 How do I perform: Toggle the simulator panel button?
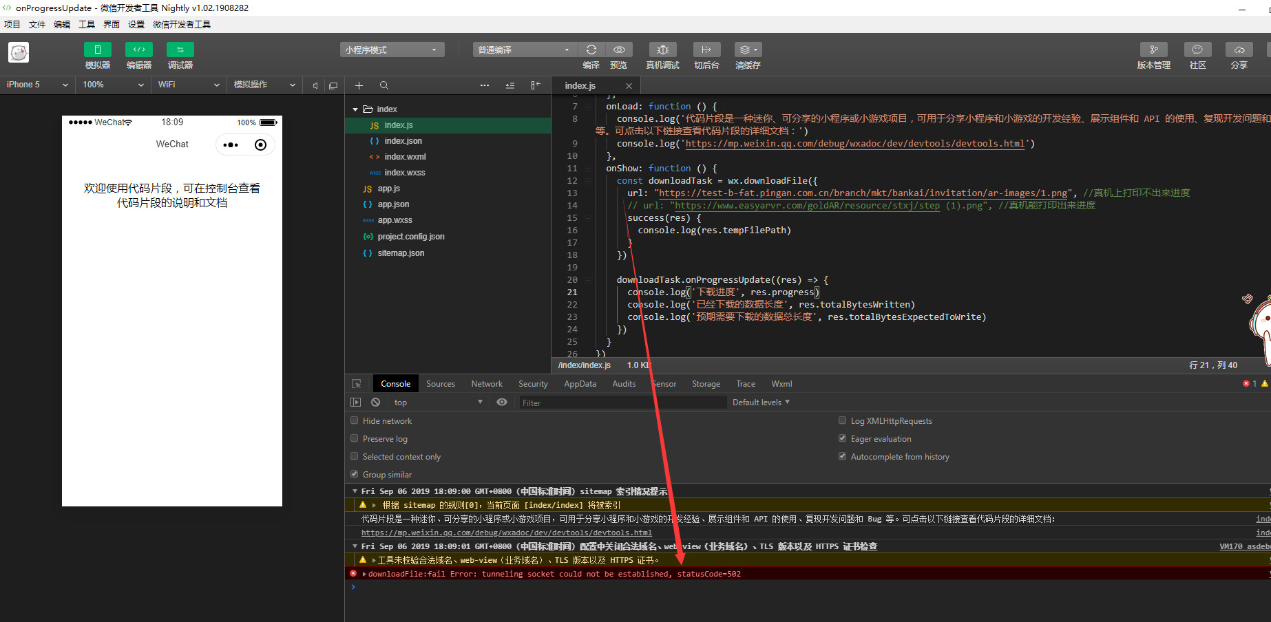point(98,50)
